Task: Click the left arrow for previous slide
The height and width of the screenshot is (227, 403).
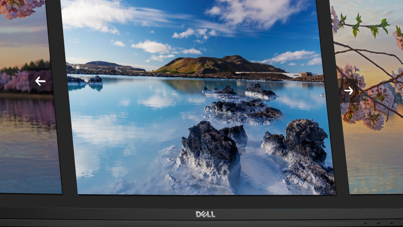Action: pyautogui.click(x=40, y=81)
